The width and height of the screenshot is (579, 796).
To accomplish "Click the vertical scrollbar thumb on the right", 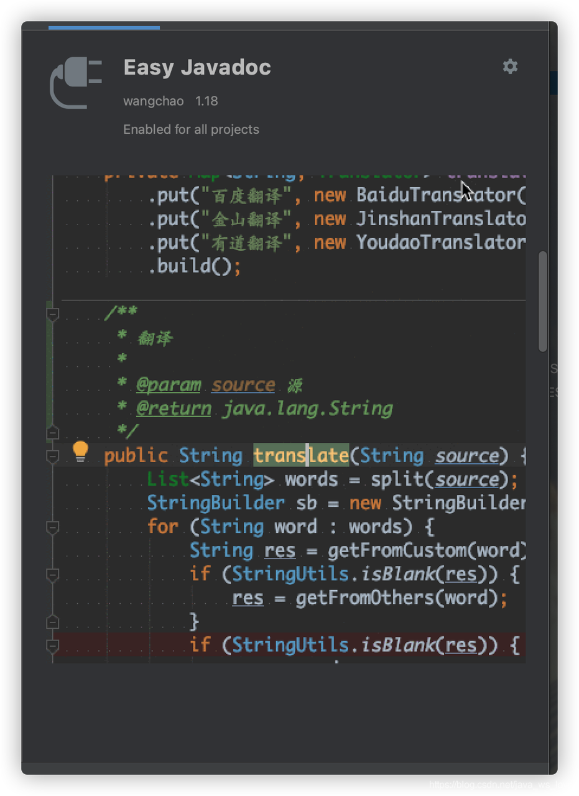I will pos(543,301).
